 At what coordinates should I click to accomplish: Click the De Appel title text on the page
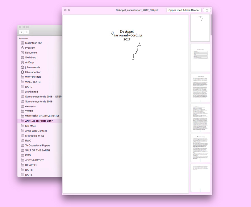[x=127, y=31]
